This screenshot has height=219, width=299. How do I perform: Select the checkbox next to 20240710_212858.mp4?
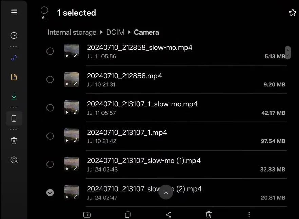50,79
